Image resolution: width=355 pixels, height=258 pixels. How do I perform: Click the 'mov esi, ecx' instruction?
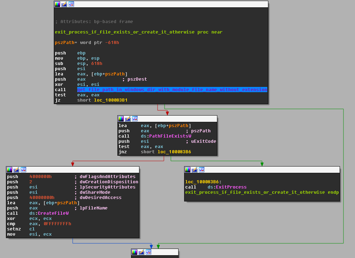29,234
